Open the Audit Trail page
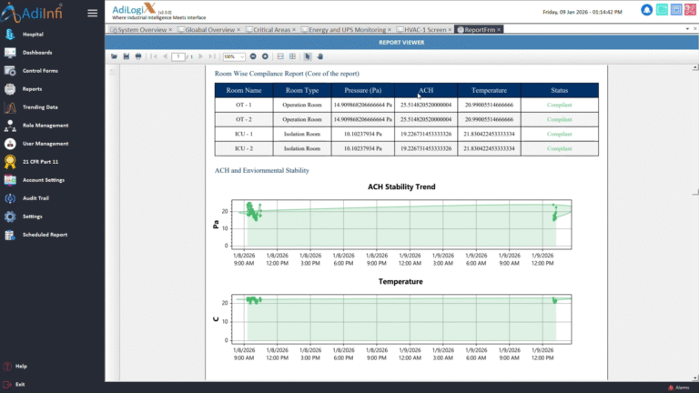The height and width of the screenshot is (393, 699). [x=37, y=198]
